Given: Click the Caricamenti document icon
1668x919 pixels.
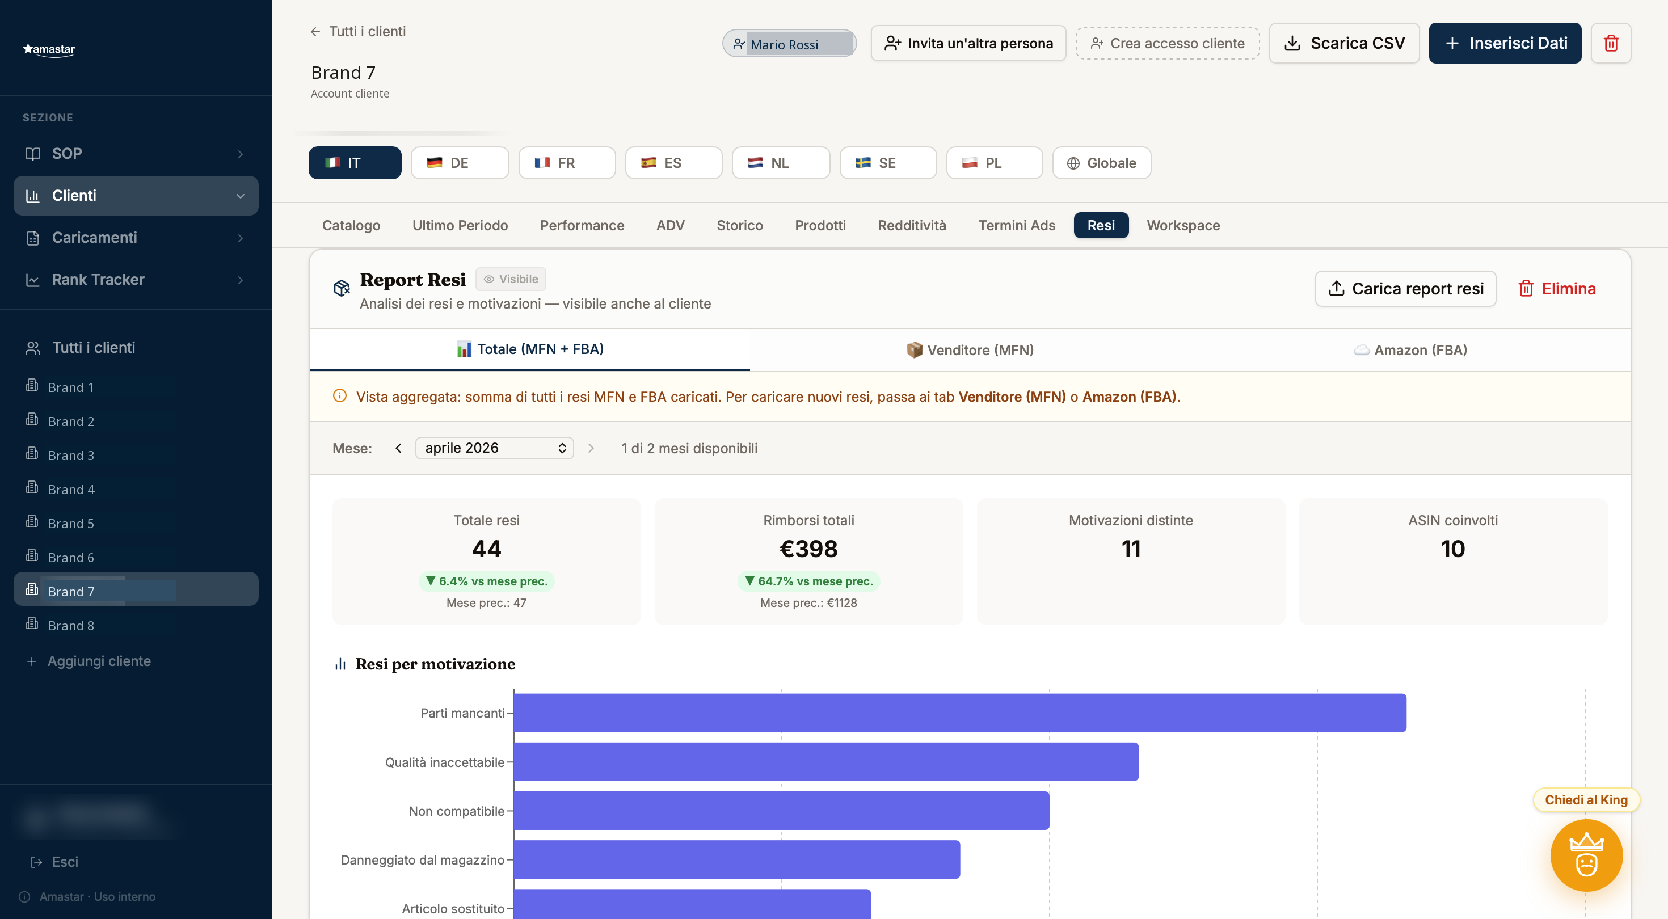Looking at the screenshot, I should click(32, 238).
